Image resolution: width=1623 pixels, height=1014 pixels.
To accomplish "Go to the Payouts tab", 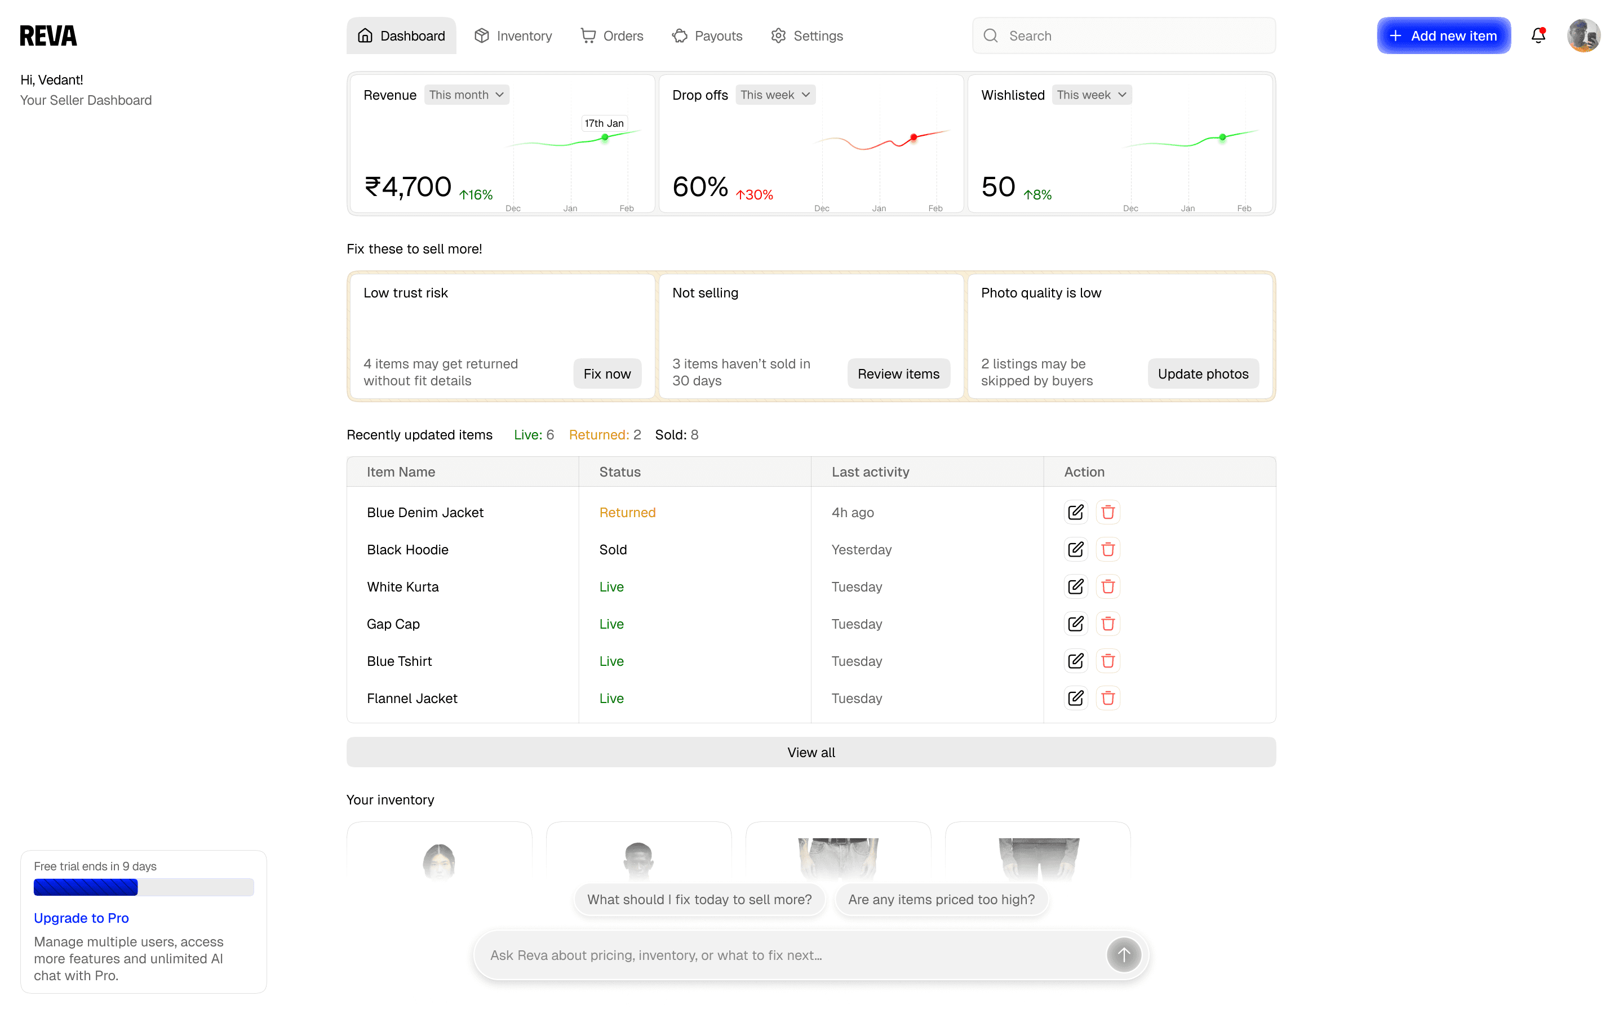I will point(707,35).
